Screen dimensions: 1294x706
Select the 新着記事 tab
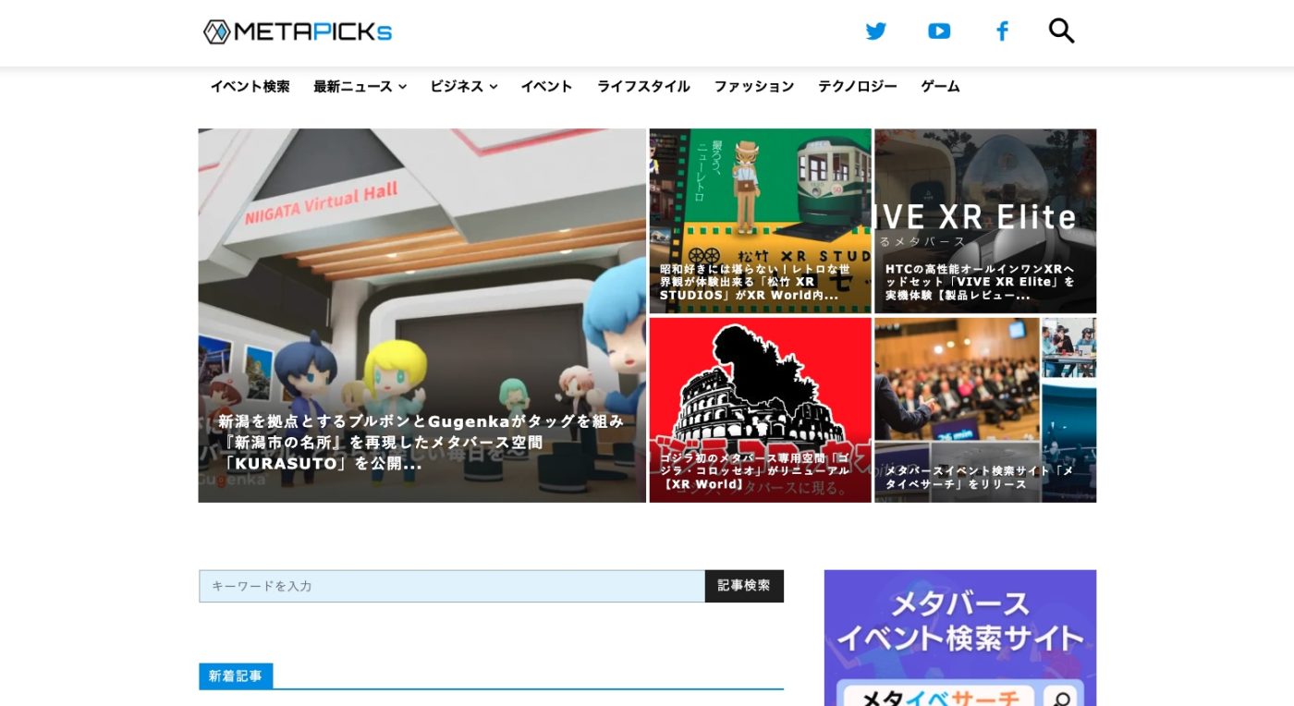tap(236, 676)
